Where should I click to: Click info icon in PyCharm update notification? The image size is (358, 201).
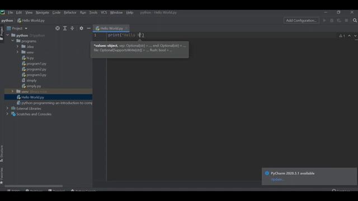click(x=267, y=173)
